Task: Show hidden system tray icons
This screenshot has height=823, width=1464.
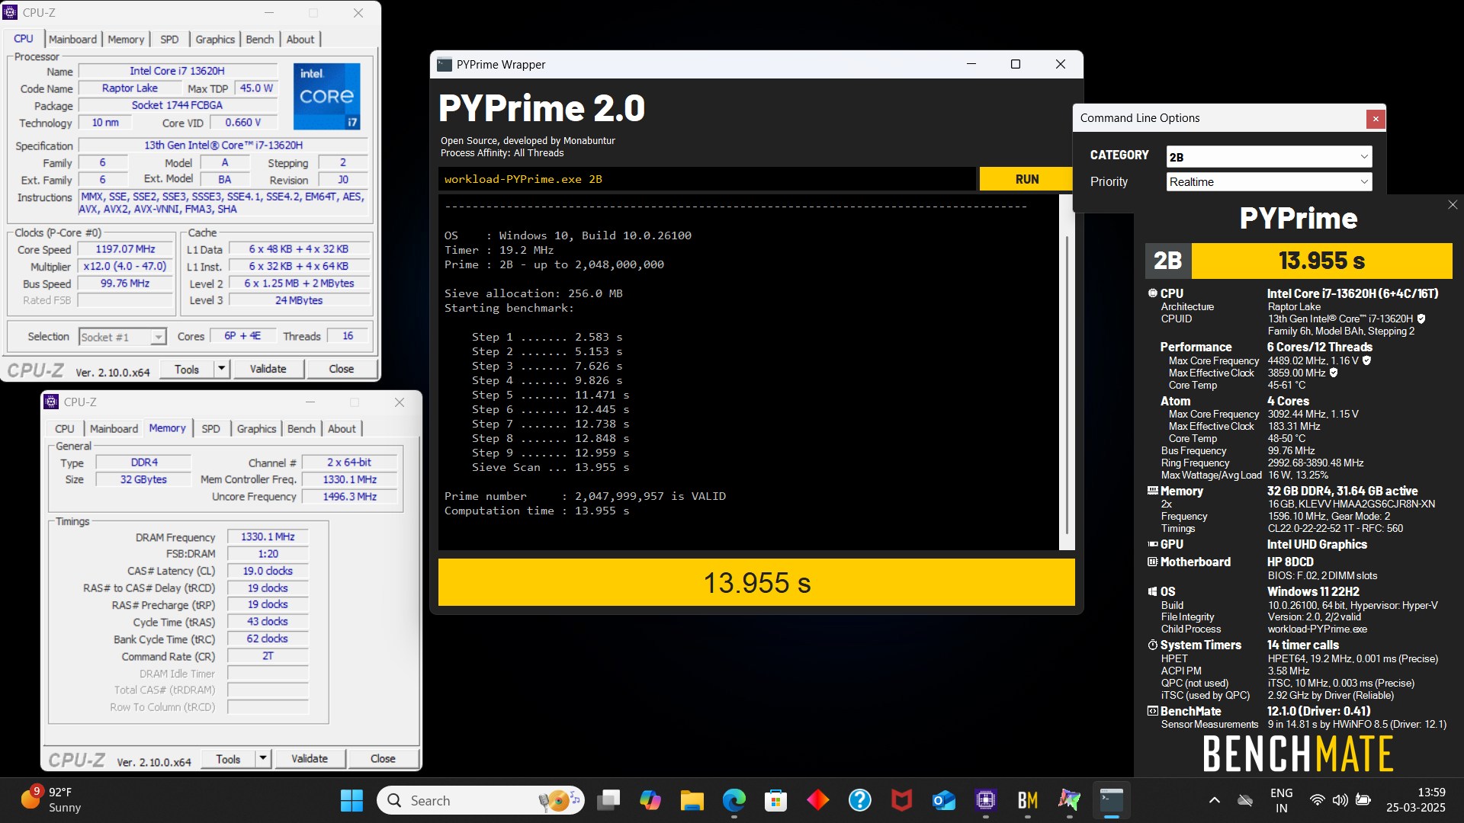Action: (1215, 800)
